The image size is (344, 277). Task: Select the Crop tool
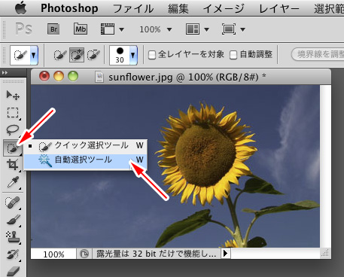point(13,165)
